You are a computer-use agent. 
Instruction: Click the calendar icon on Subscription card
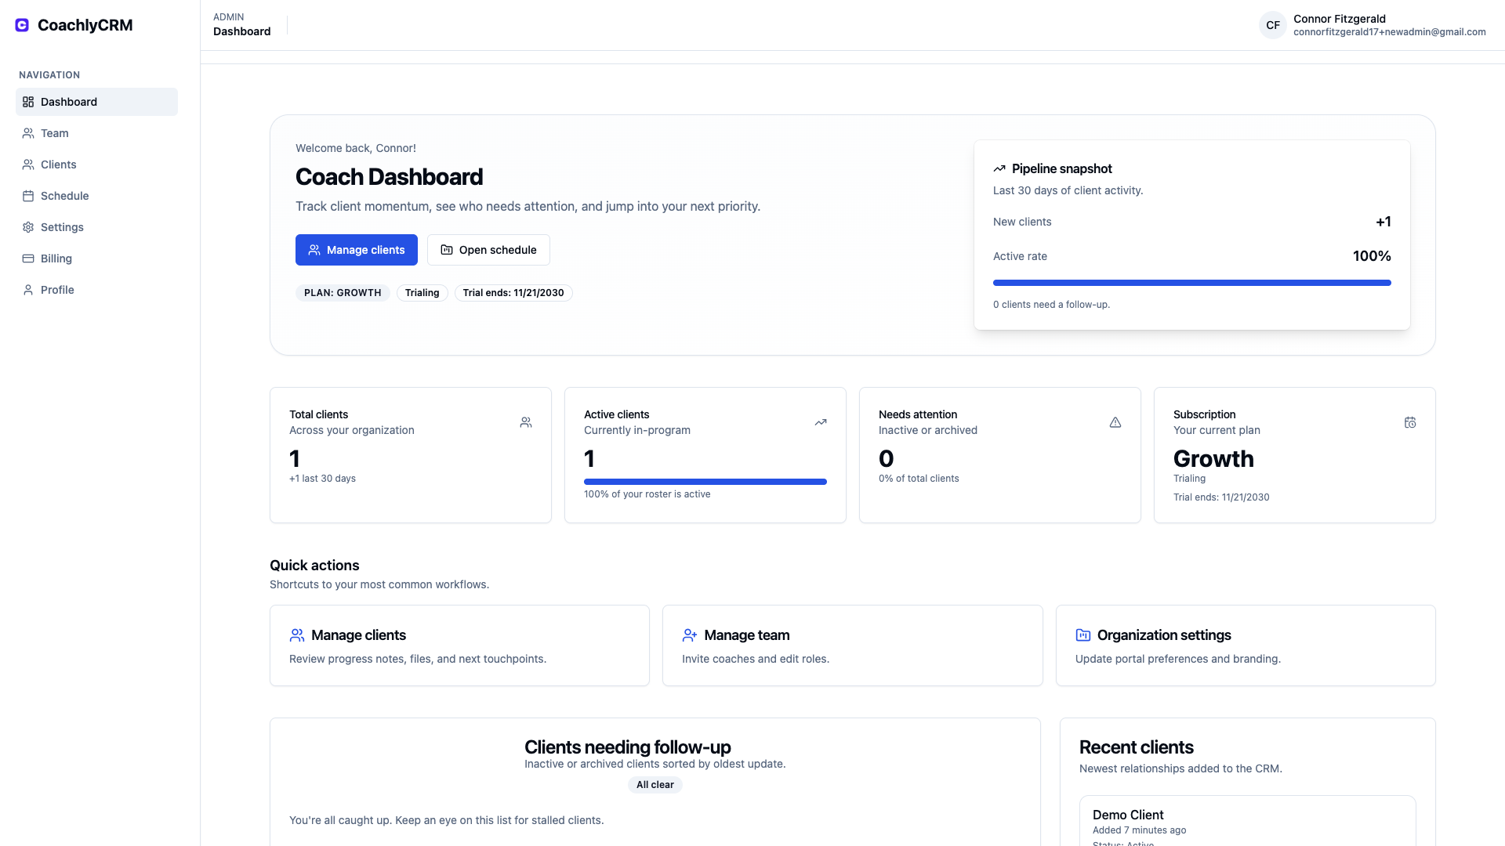pyautogui.click(x=1410, y=422)
